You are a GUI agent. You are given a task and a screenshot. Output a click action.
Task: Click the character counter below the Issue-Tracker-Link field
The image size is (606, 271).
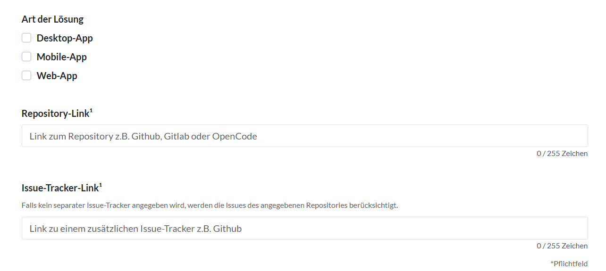562,246
